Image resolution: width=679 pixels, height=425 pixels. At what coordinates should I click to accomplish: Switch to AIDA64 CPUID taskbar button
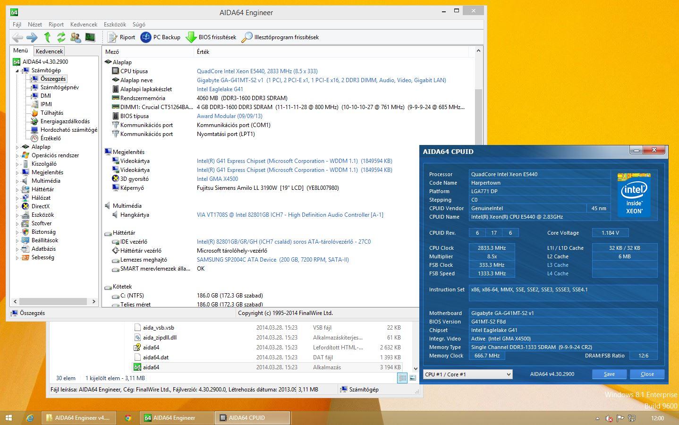(253, 418)
